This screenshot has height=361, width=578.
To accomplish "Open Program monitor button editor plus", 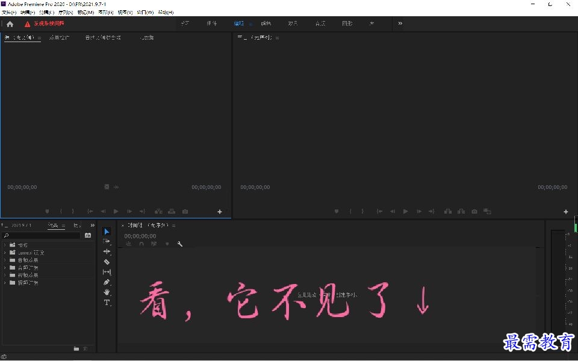I will tap(566, 212).
